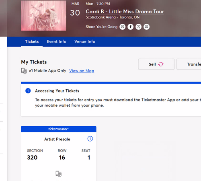This screenshot has height=181, width=201.
Task: Click the mobile device icon on the ticket card
Action: click(x=59, y=174)
